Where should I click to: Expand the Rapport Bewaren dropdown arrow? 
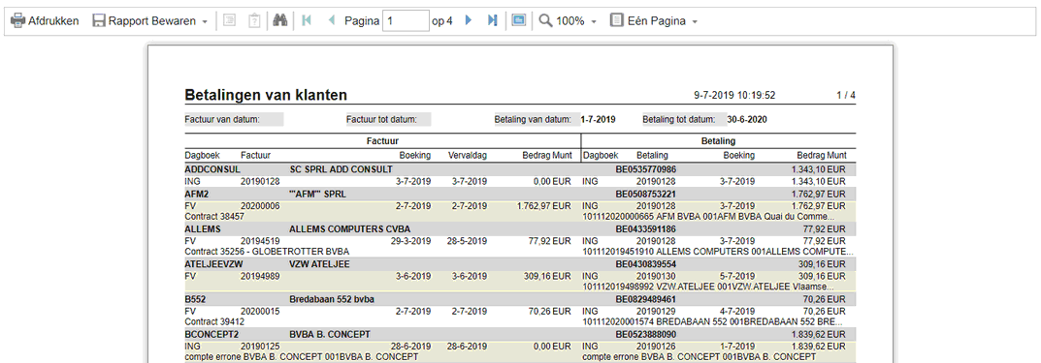point(205,22)
